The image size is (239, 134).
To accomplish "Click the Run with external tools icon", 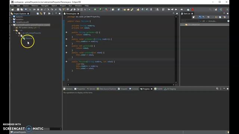I will click(106, 10).
